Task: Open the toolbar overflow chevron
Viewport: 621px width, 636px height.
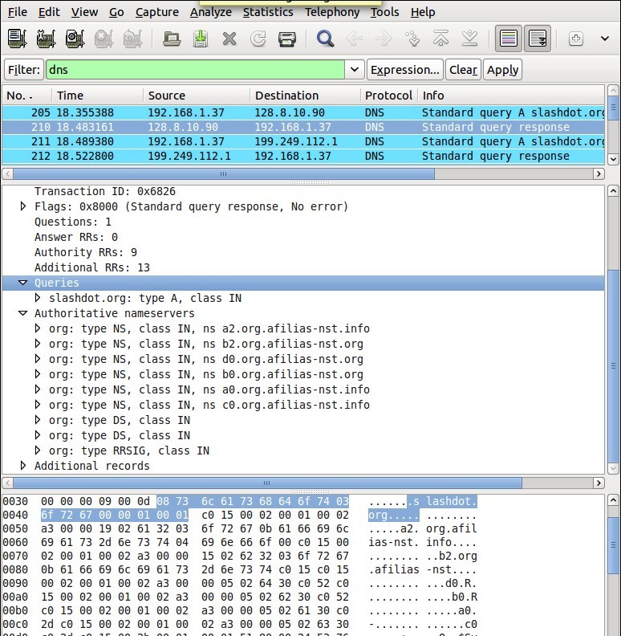Action: click(x=605, y=39)
